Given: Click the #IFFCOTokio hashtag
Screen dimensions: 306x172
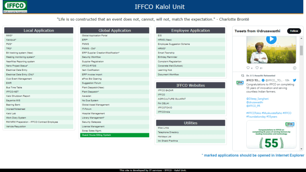Looking at the screenshot, I should pyautogui.click(x=253, y=113).
